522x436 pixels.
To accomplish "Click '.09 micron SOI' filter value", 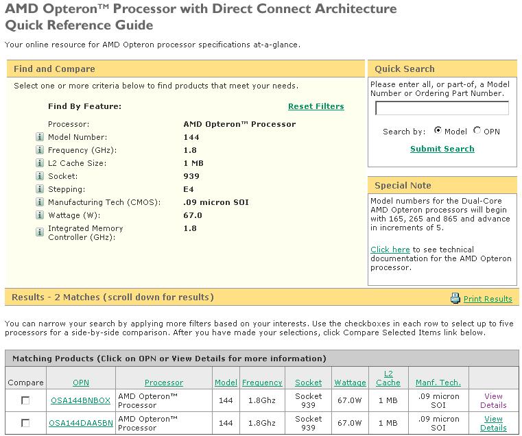I will pyautogui.click(x=216, y=202).
